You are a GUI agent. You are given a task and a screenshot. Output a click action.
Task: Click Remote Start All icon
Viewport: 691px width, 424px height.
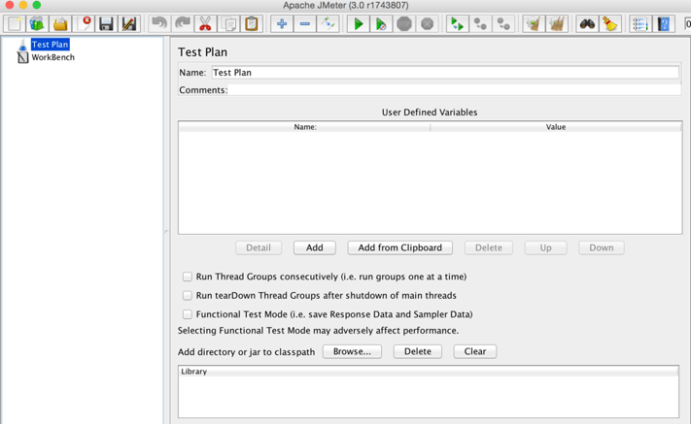(458, 23)
